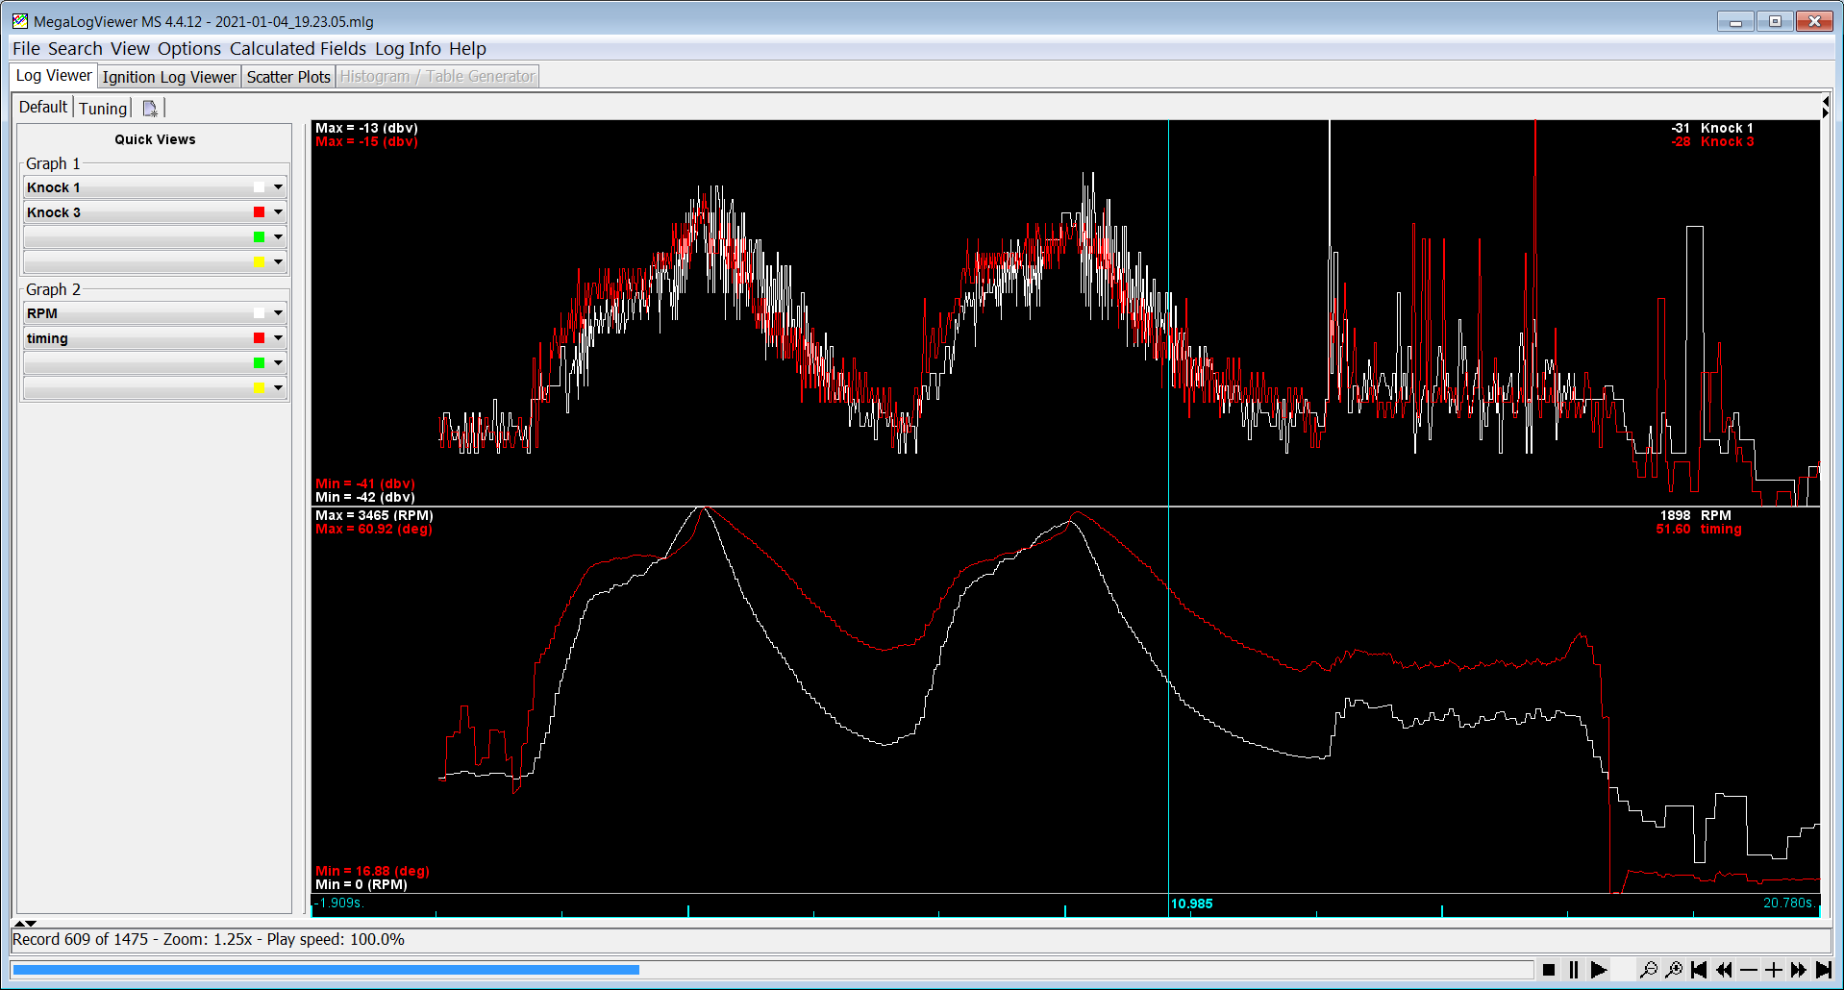Screen dimensions: 1844x990
Task: Open Graph 1 yellow trace field dropdown
Action: pos(278,262)
